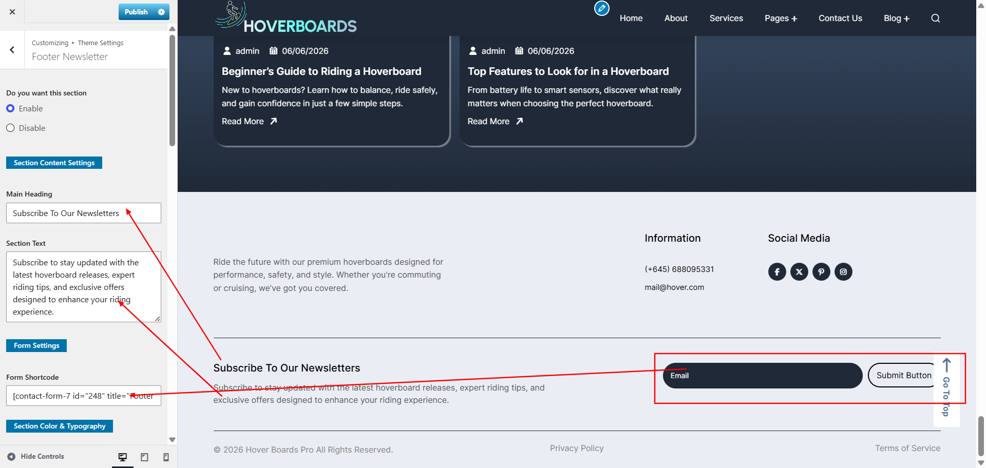Screen dimensions: 986x468
Task: Click the Customizing breadcrumb text
Action: 50,43
